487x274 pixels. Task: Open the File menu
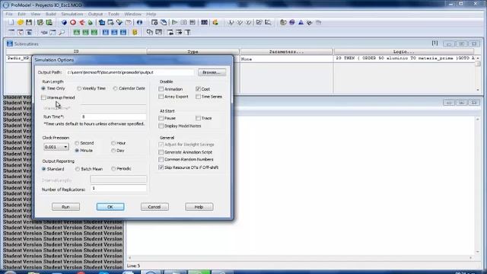[x=9, y=14]
